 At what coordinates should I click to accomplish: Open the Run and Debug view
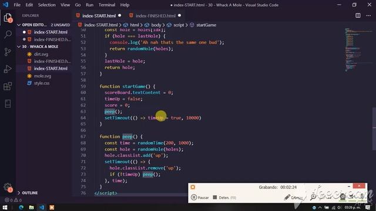coord(8,69)
